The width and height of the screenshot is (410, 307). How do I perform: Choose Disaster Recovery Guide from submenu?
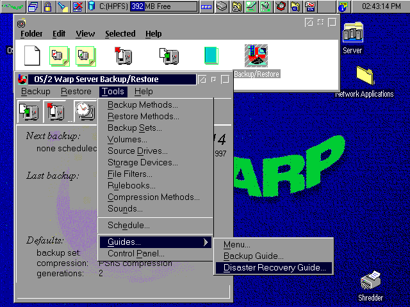274,268
